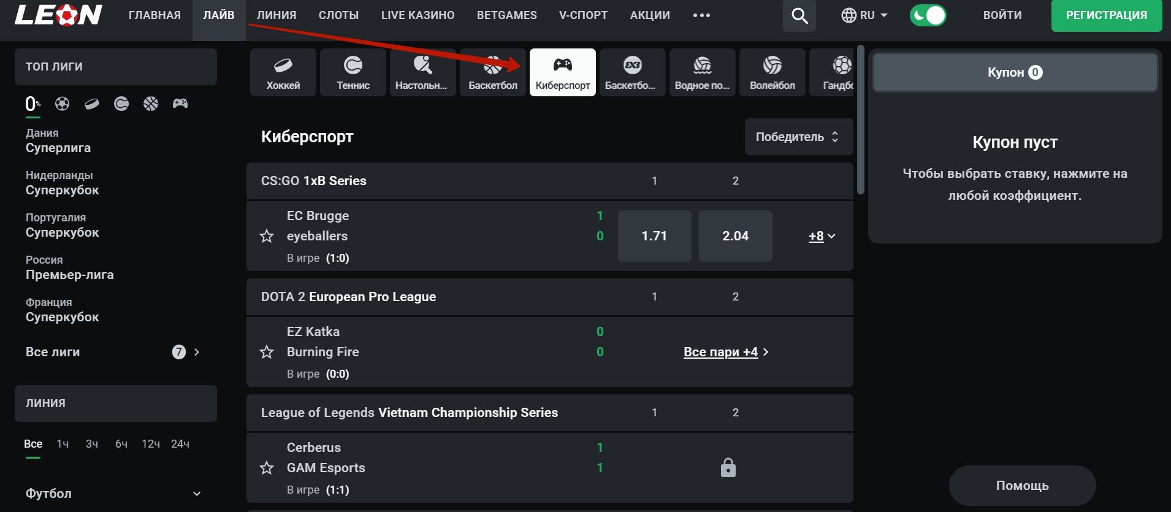The width and height of the screenshot is (1171, 512).
Task: Select the Volleyball sport icon tile
Action: (x=772, y=72)
